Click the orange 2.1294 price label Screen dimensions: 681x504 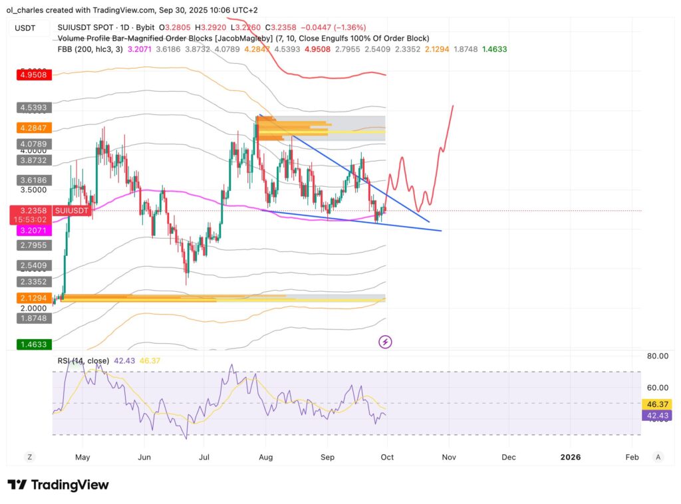35,299
